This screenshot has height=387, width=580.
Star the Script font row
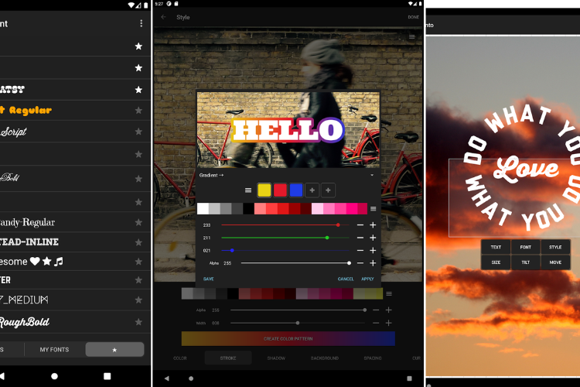point(138,132)
